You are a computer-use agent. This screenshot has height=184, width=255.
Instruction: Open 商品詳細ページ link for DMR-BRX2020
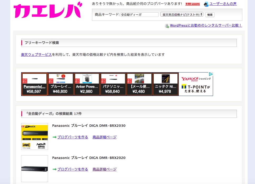click(x=104, y=169)
